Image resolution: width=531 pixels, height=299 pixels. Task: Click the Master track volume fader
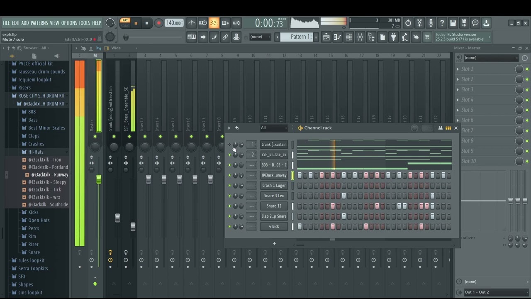pyautogui.click(x=99, y=179)
